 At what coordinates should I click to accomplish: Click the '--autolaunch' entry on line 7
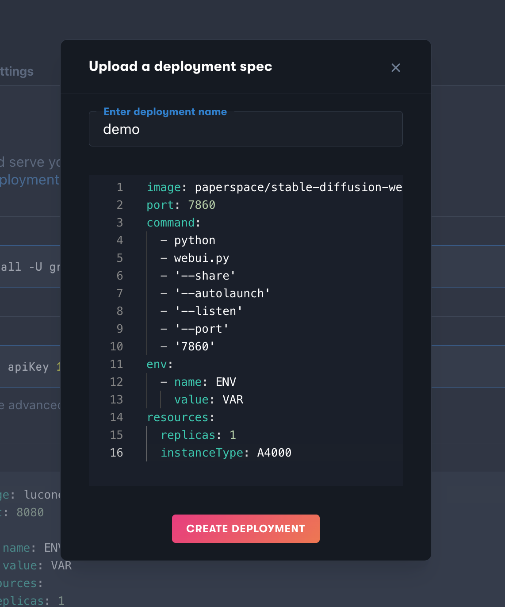click(217, 293)
